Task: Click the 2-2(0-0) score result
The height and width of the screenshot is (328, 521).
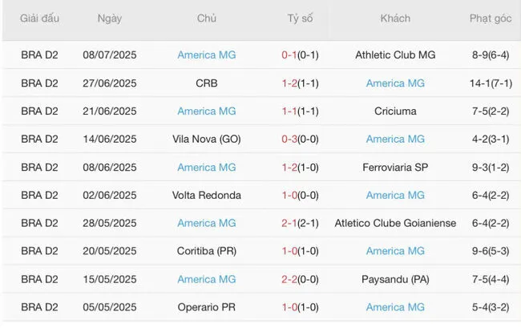Action: (x=301, y=279)
